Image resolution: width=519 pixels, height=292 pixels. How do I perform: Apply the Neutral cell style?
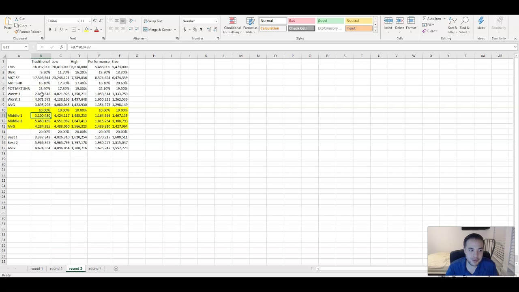coord(359,21)
